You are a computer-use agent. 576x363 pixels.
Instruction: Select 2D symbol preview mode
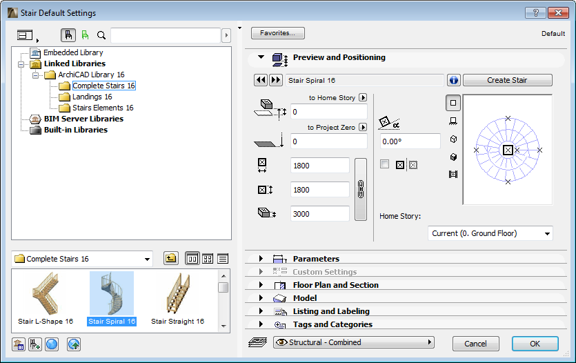[x=453, y=103]
